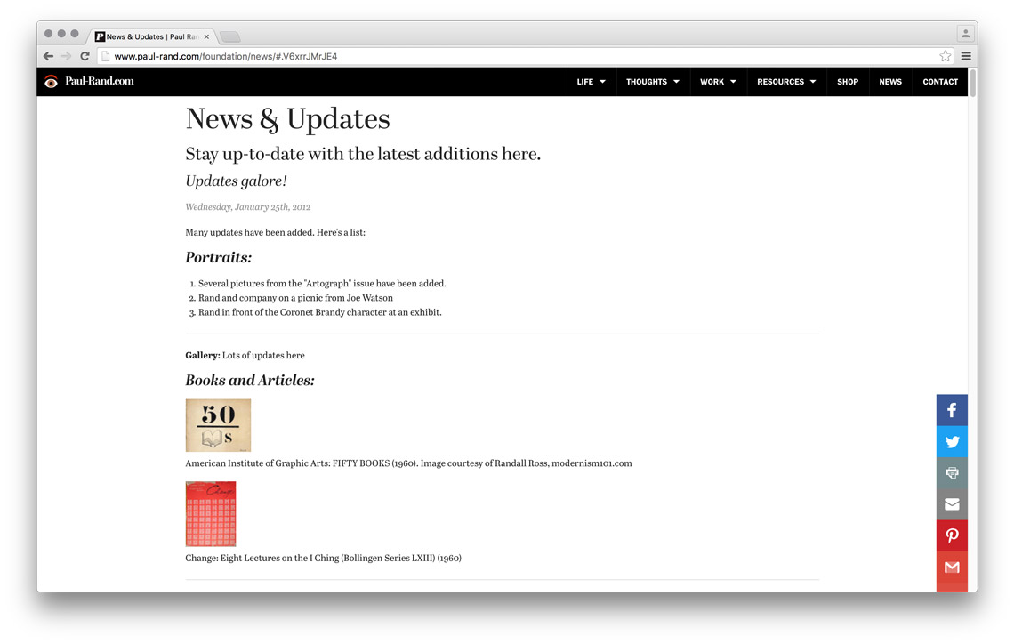The image size is (1014, 644).
Task: Click the Fifty Books caption text
Action: point(408,463)
